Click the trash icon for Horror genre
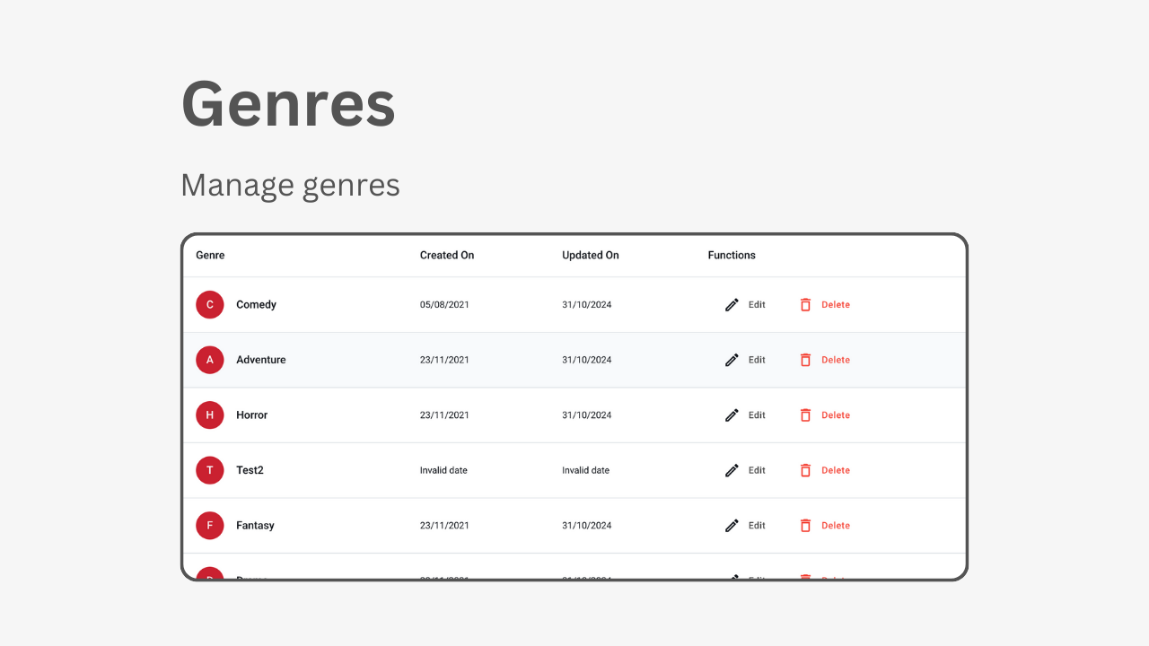The image size is (1149, 646). tap(805, 415)
